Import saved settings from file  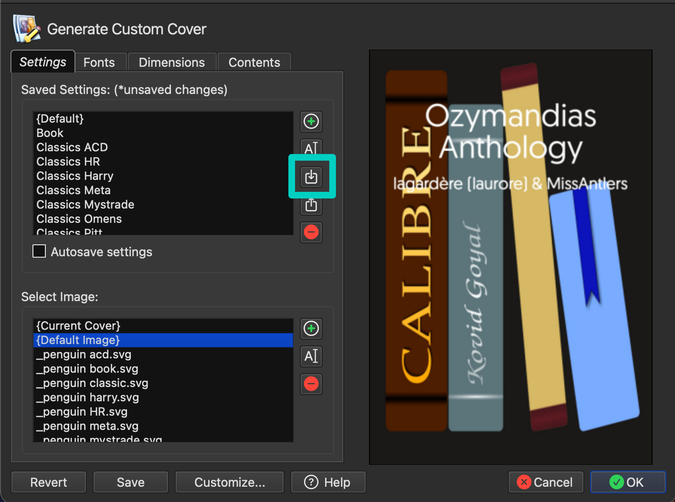click(x=311, y=177)
